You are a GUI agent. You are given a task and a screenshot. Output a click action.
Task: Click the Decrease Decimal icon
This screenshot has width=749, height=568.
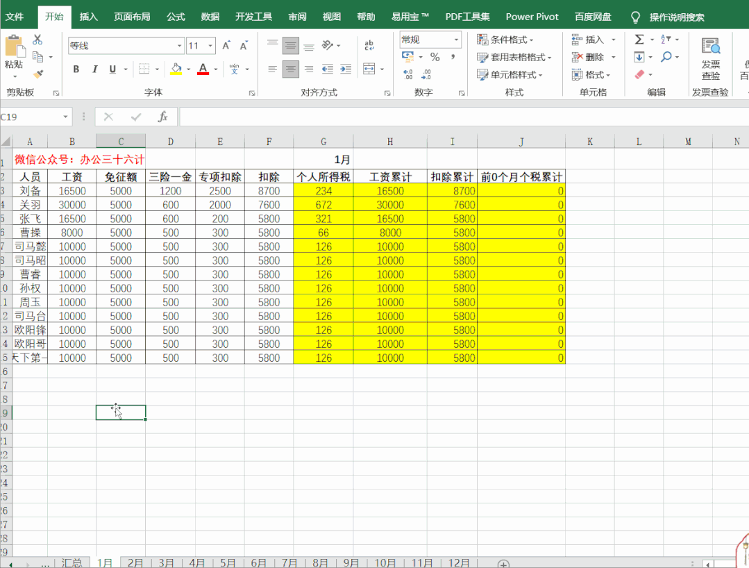coord(426,74)
